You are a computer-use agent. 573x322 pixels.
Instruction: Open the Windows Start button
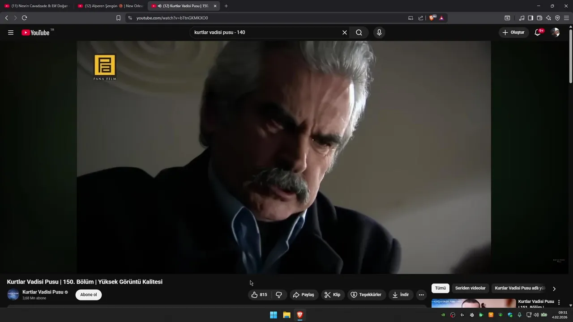coord(274,315)
